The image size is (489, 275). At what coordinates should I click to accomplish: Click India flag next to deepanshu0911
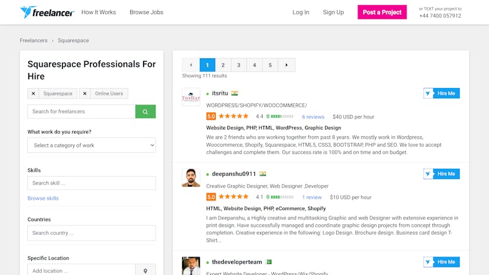pyautogui.click(x=263, y=174)
